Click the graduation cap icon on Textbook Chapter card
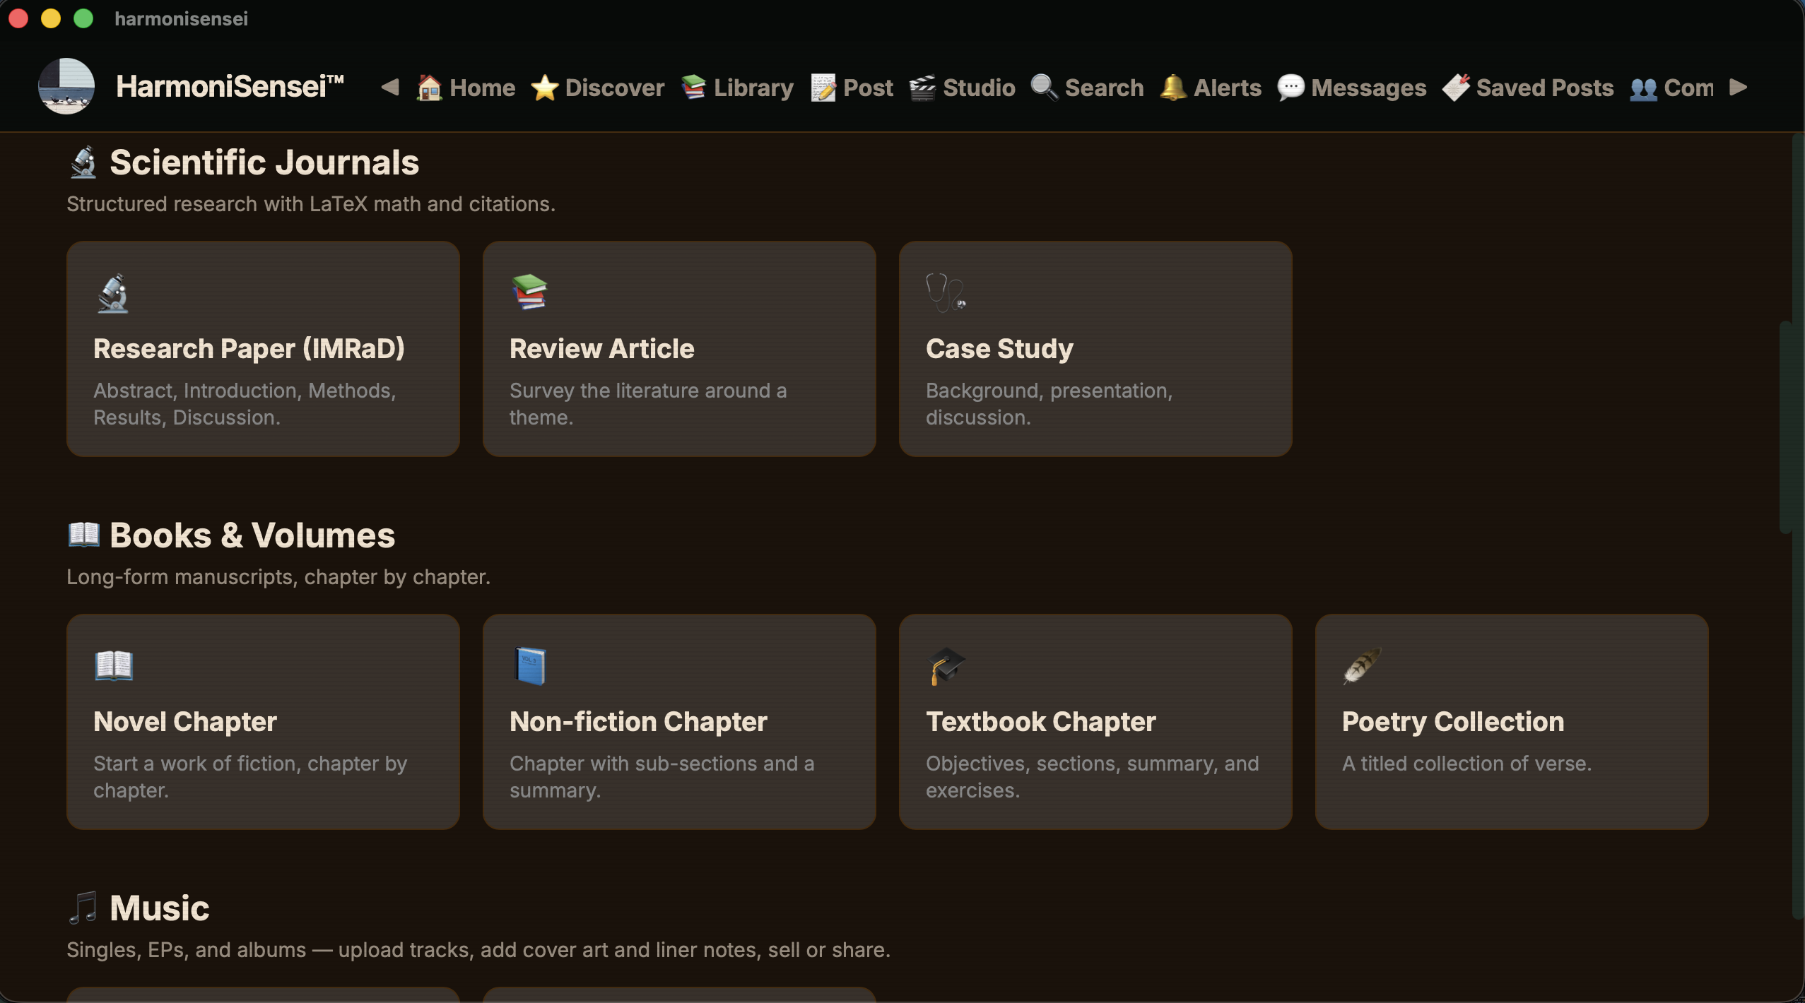 (946, 665)
